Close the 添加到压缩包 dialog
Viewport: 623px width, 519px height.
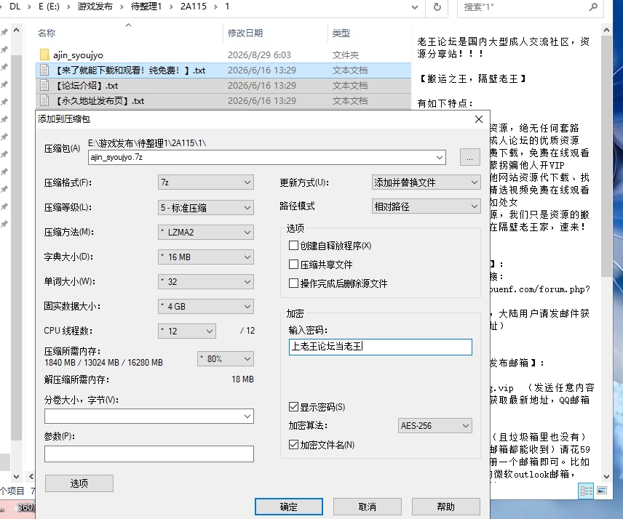click(x=479, y=119)
